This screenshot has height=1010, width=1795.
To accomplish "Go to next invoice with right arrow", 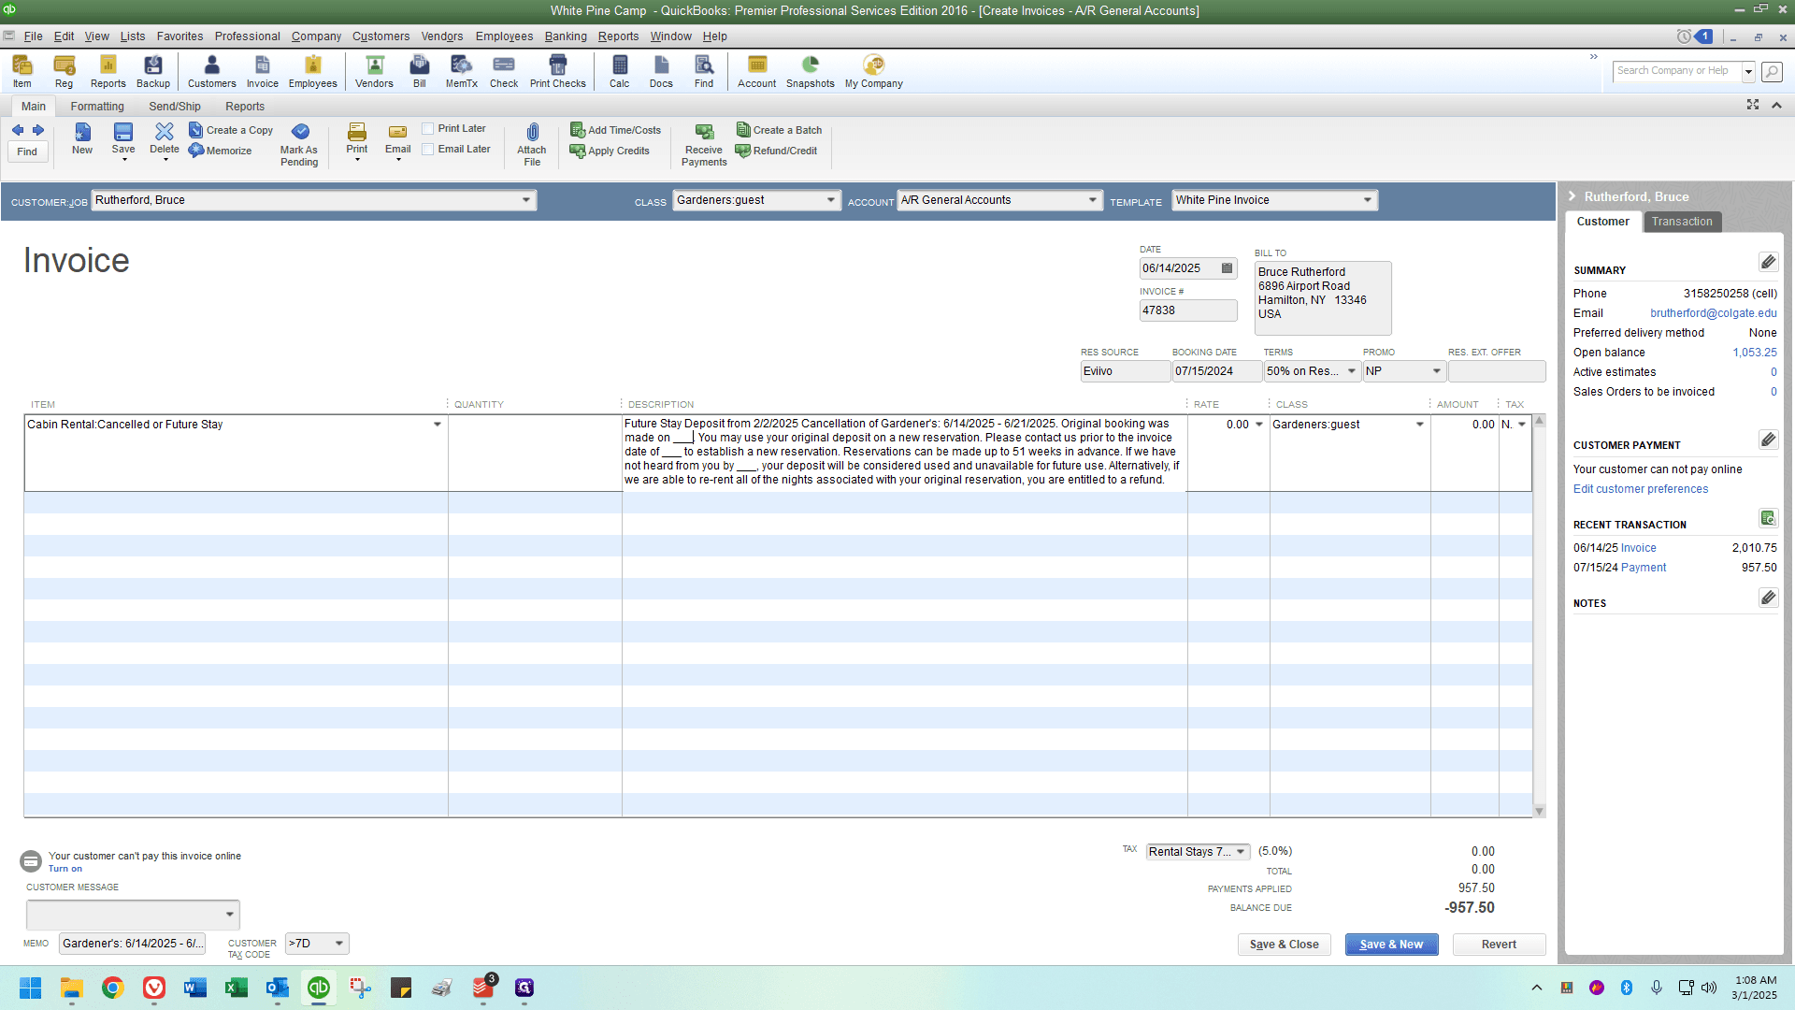I will click(x=38, y=130).
